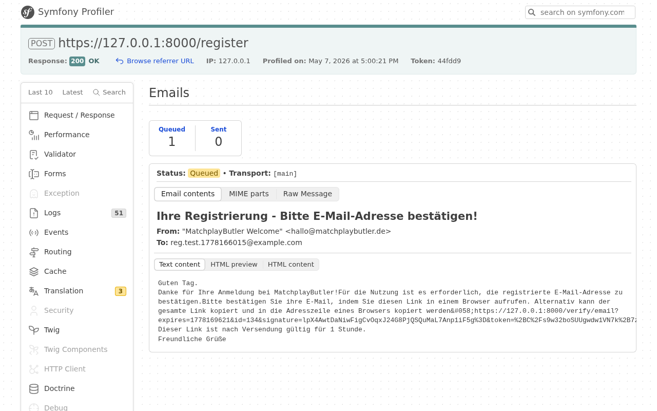Click the POST method label
The height and width of the screenshot is (411, 657).
42,44
